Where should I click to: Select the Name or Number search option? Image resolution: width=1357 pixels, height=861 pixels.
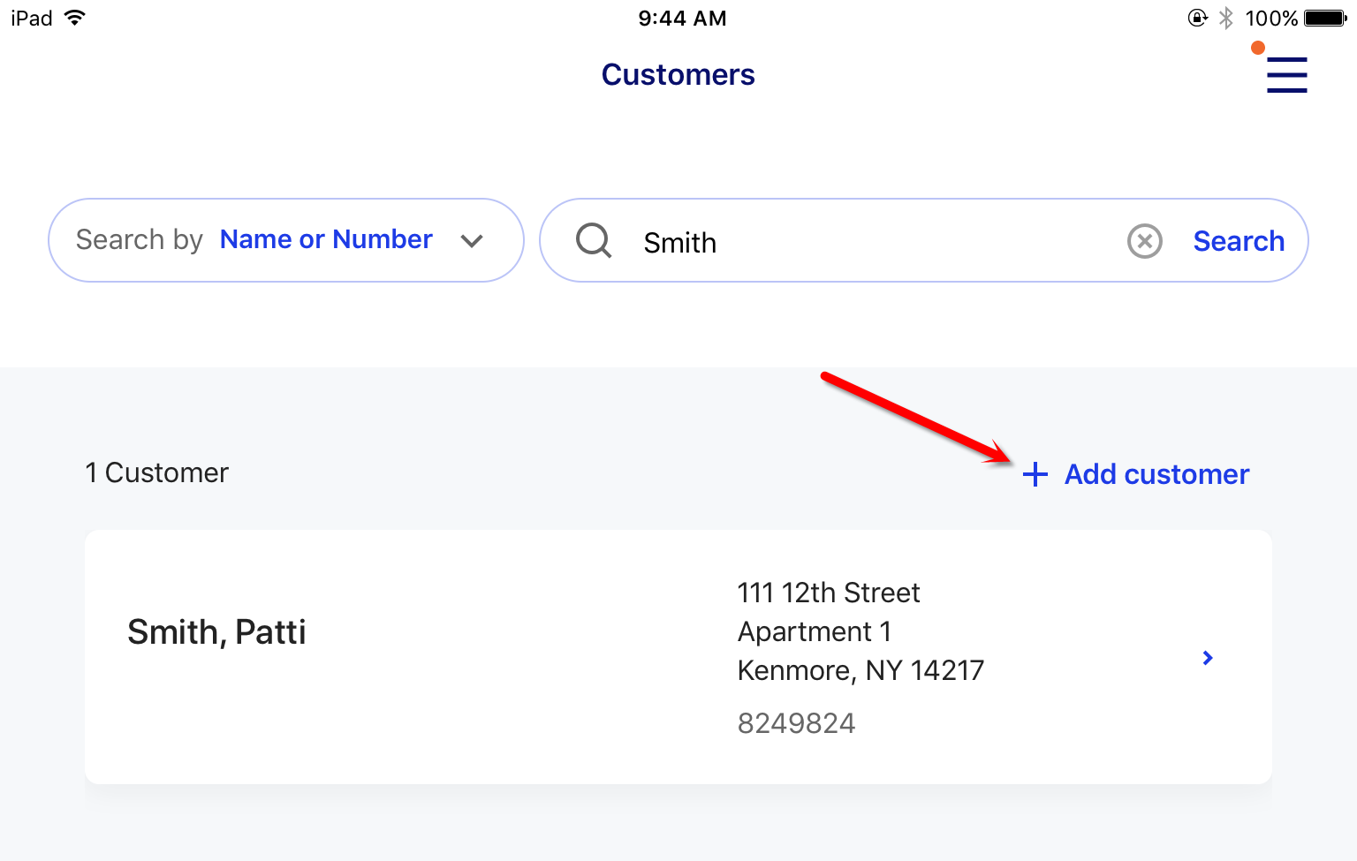click(326, 239)
